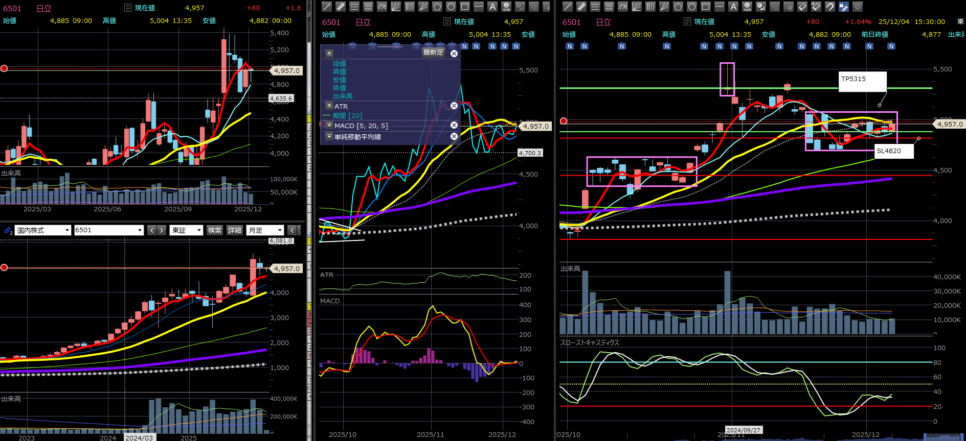Open the 国内株式 market type dropdown
966x441 pixels.
pyautogui.click(x=43, y=230)
